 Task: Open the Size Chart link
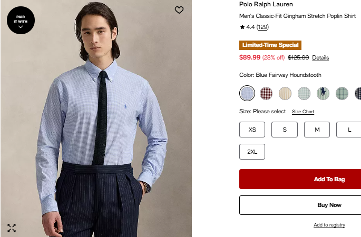coord(303,112)
